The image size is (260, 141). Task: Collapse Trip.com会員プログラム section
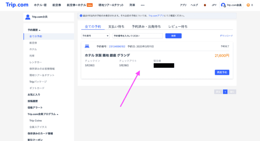tap(43, 114)
